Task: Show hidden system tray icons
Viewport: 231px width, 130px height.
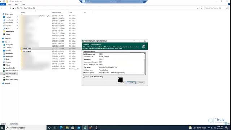Action: (209, 127)
